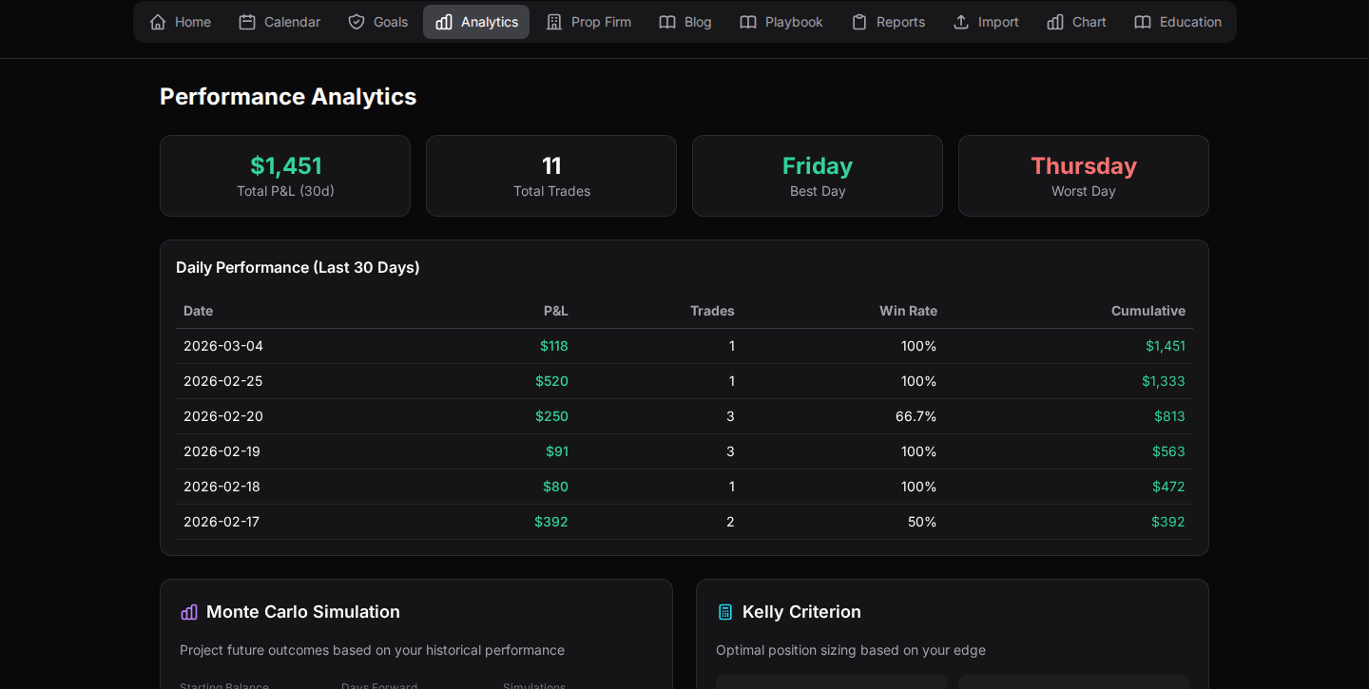This screenshot has width=1369, height=689.
Task: Open the Prop Firm building icon
Action: 554,21
